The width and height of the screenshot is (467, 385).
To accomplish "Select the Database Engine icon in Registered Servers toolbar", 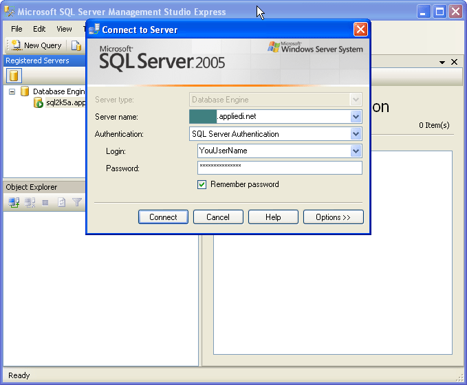I will click(14, 76).
